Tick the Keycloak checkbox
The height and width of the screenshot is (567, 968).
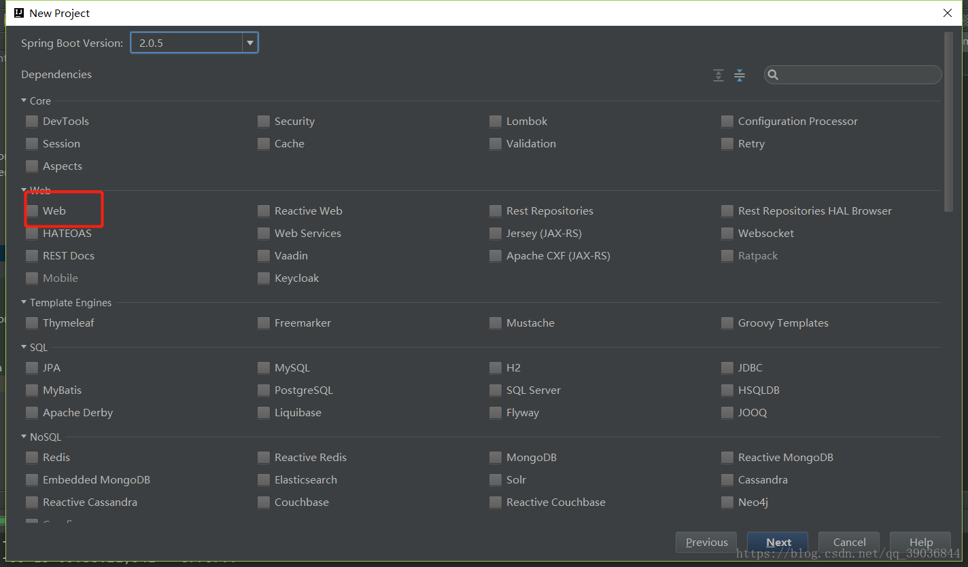click(x=264, y=278)
